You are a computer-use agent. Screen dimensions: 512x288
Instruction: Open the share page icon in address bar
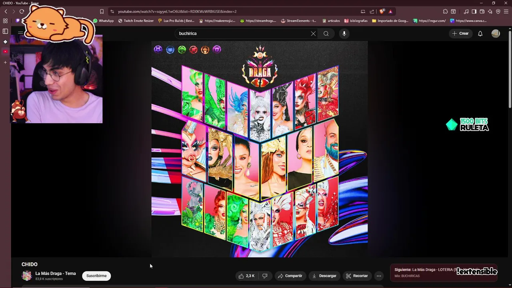click(x=372, y=12)
